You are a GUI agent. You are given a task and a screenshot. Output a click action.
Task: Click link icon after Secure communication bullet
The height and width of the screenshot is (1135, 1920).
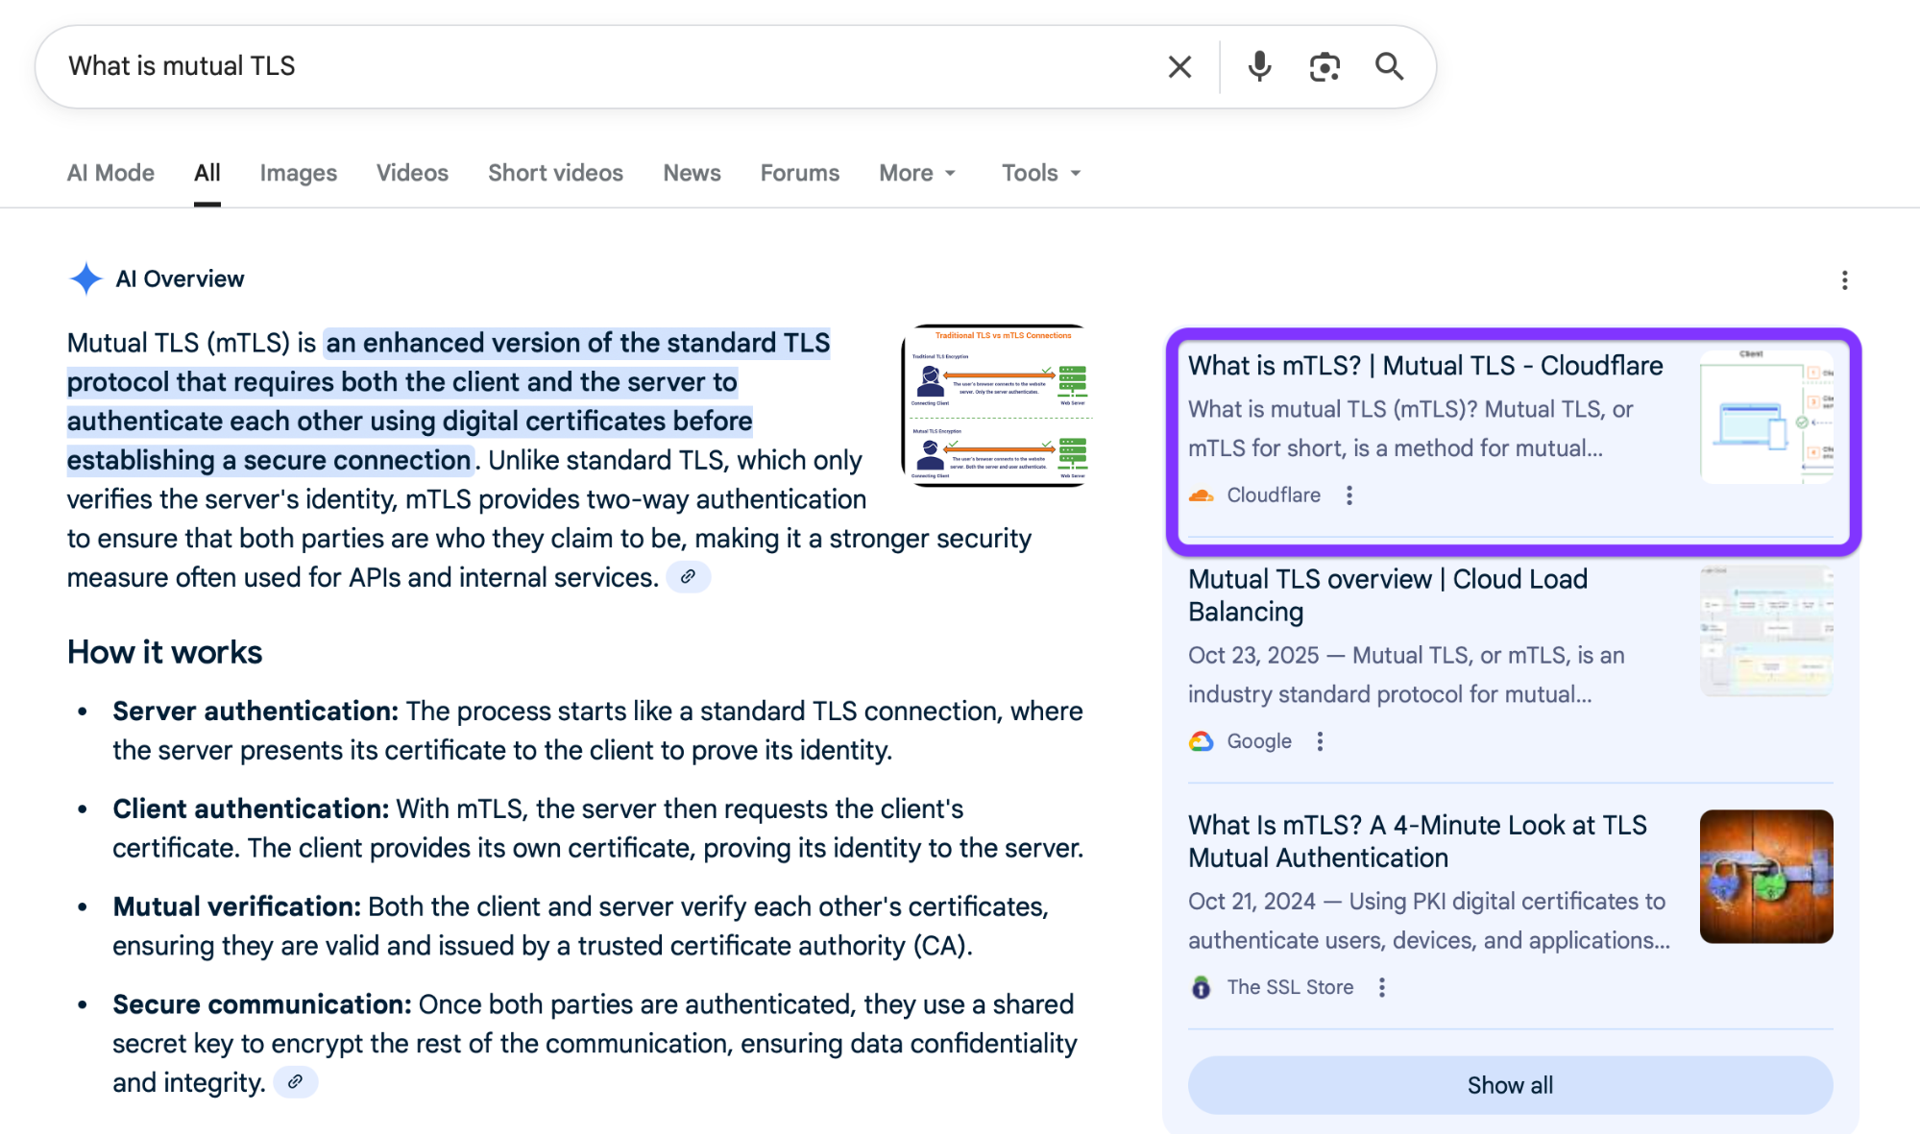click(x=296, y=1082)
